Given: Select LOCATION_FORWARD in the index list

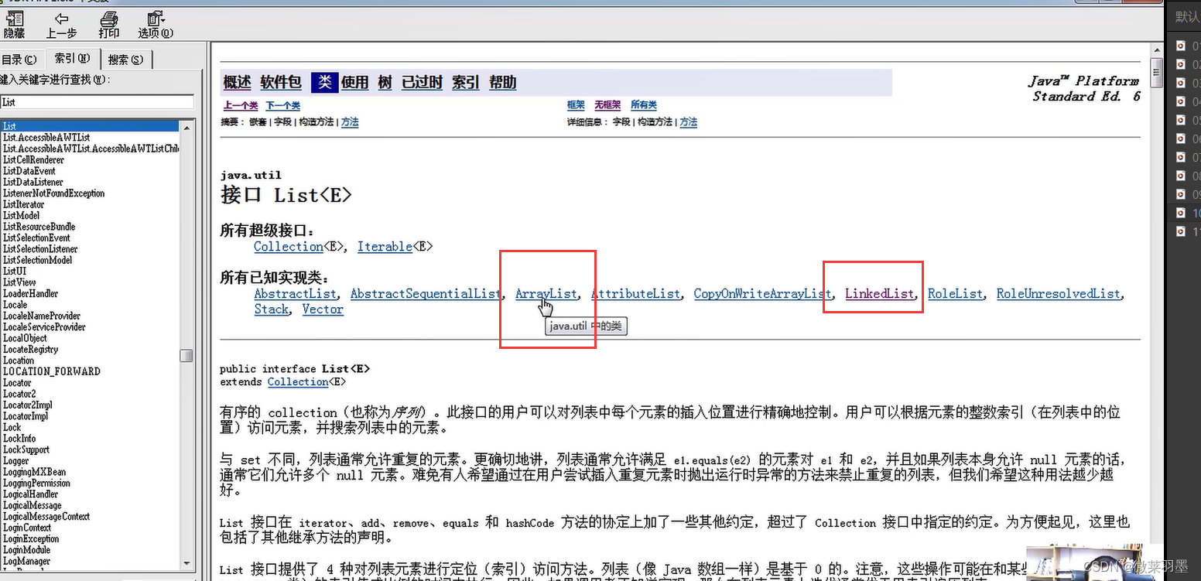Looking at the screenshot, I should (51, 371).
